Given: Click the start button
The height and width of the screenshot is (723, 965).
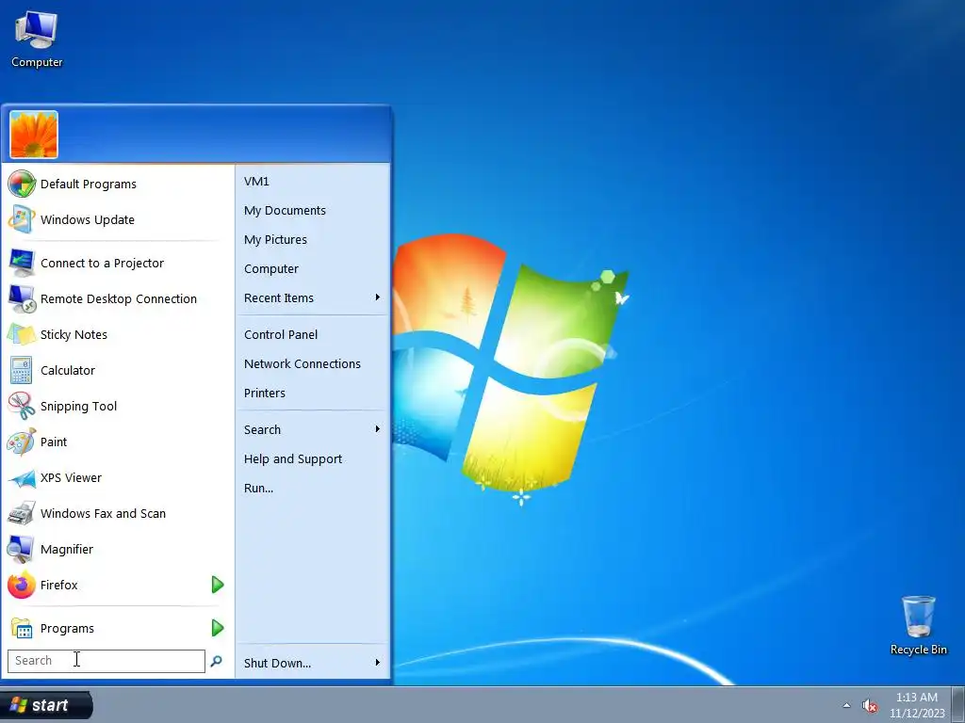Looking at the screenshot, I should coord(46,705).
